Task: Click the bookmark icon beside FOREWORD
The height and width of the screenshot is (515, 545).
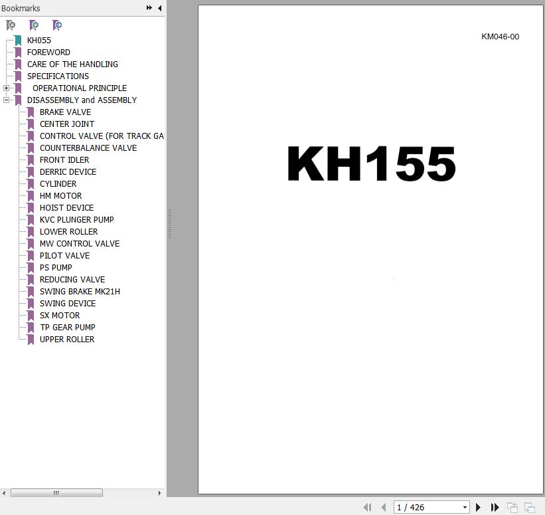Action: pyautogui.click(x=18, y=52)
